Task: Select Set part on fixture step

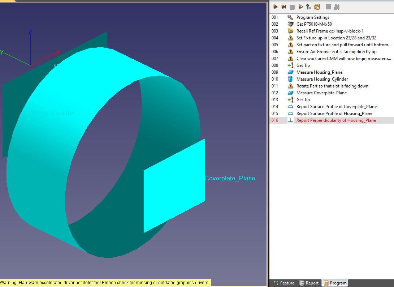Action: [x=344, y=45]
